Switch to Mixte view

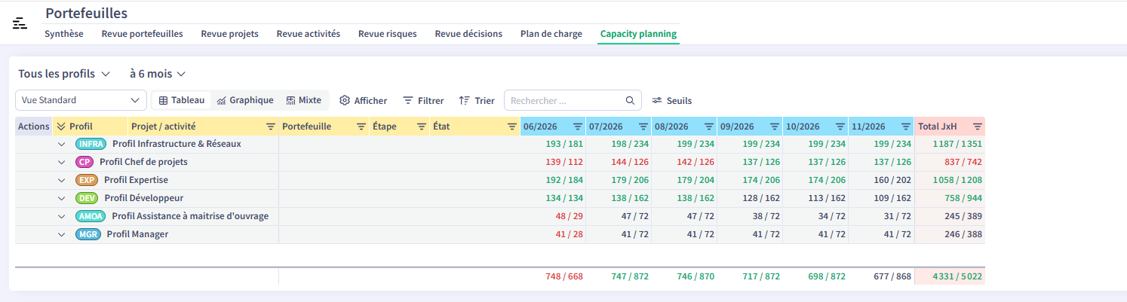(x=303, y=100)
